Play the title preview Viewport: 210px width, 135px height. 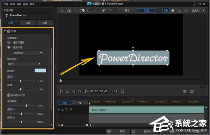click(62, 91)
